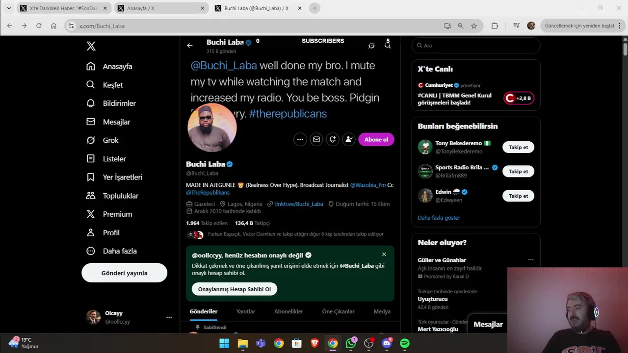The height and width of the screenshot is (353, 628).
Task: Join the Cumhuriyet live +2,8 B button
Action: (519, 98)
